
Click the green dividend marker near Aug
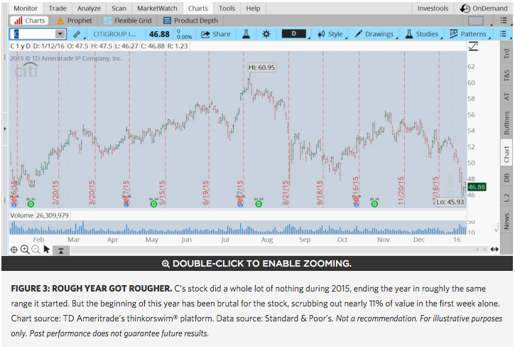tap(259, 204)
